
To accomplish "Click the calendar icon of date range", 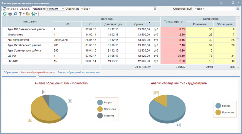I will point(5,9).
